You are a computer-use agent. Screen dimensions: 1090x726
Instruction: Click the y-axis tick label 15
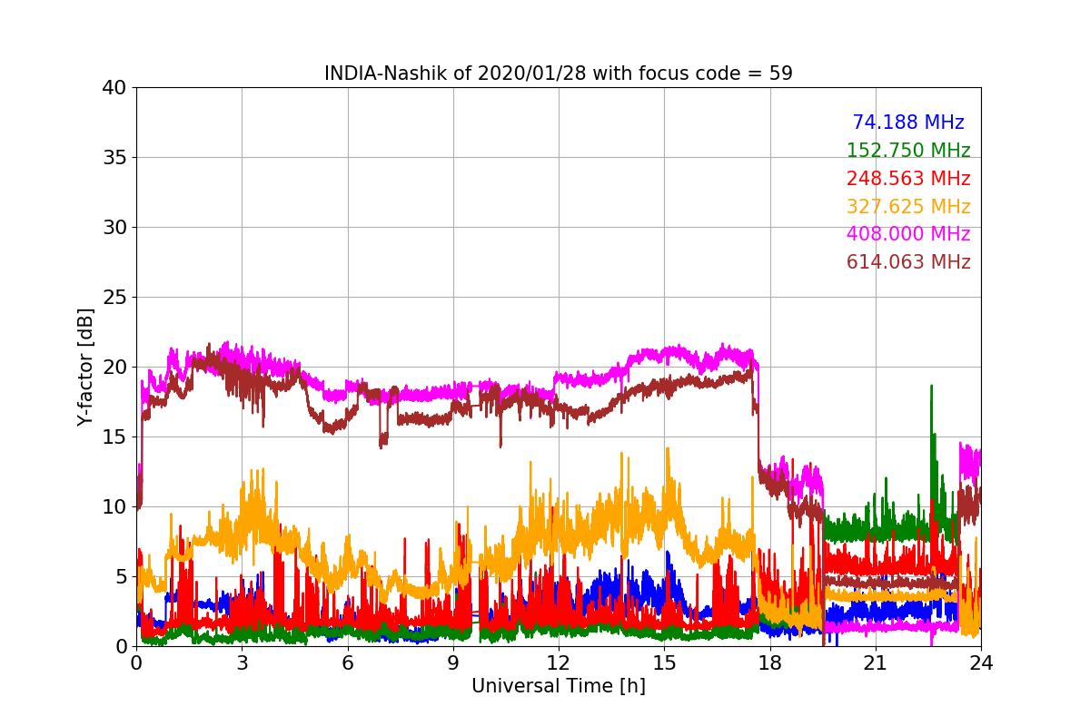click(114, 437)
